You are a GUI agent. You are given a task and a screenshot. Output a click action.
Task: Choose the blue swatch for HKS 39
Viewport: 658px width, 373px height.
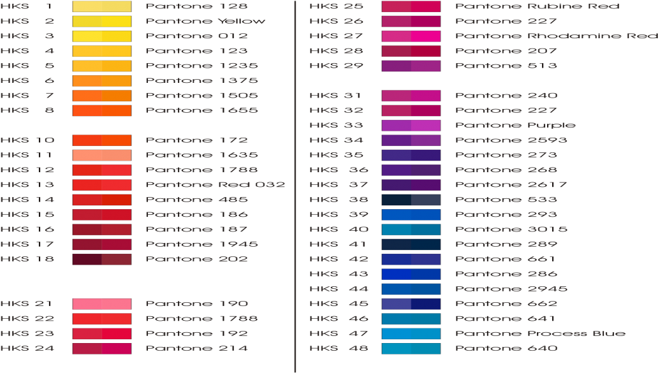coord(411,214)
